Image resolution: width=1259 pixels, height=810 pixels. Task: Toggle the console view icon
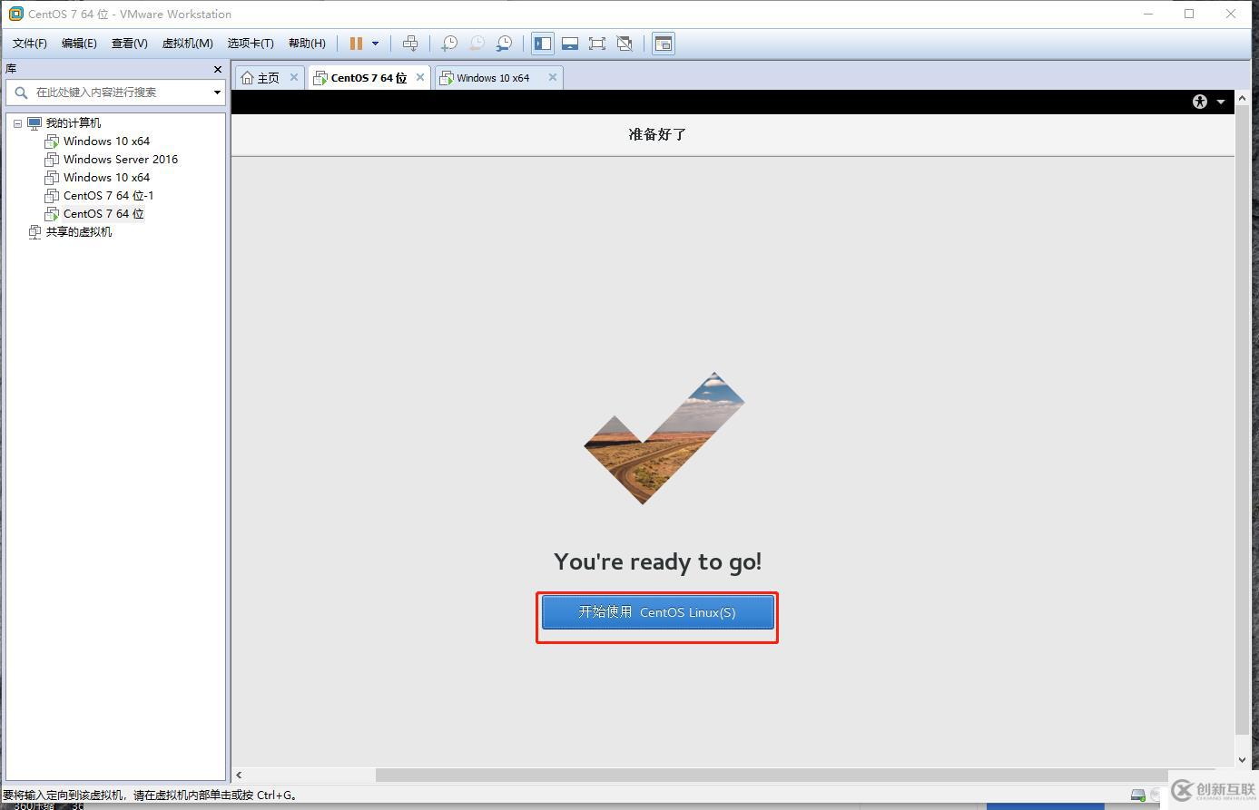click(664, 44)
